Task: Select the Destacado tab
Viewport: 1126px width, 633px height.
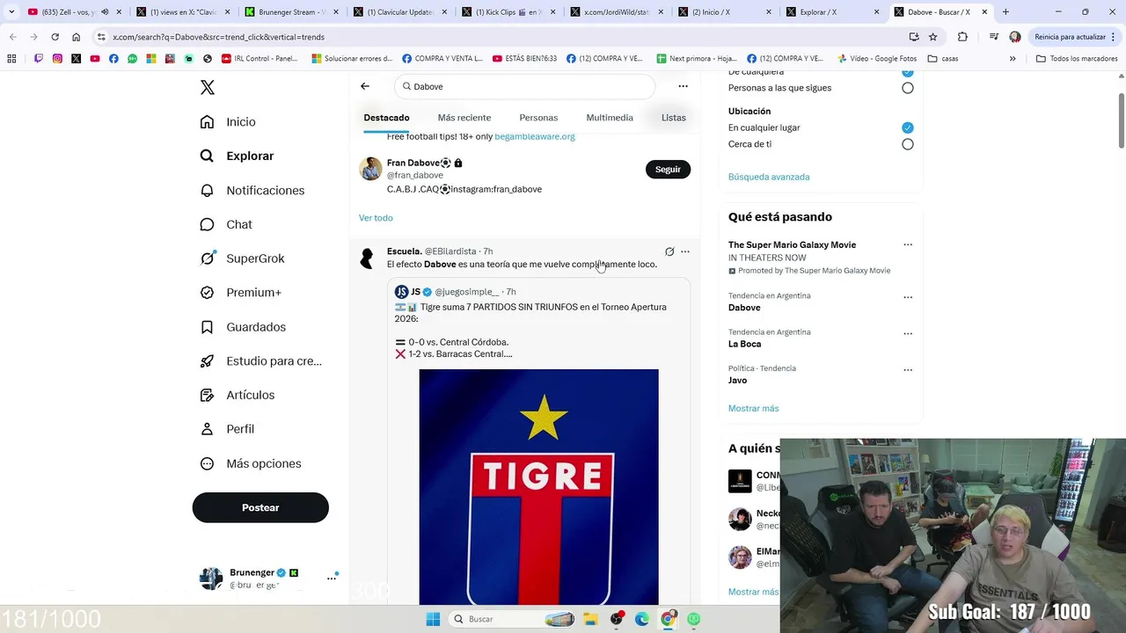Action: [x=386, y=118]
